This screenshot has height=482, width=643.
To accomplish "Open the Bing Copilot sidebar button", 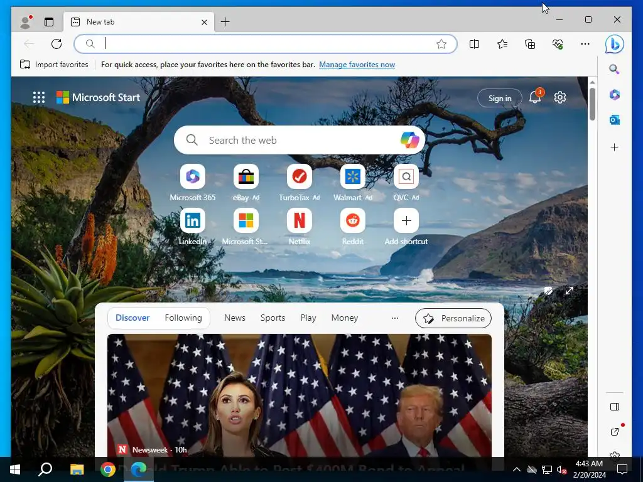I will coord(614,45).
